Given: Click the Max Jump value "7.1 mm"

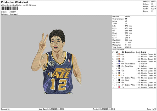Looking at the screenshot, I should (128, 45).
